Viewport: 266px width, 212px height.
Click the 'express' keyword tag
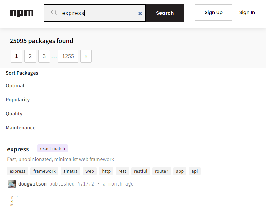pos(17,171)
